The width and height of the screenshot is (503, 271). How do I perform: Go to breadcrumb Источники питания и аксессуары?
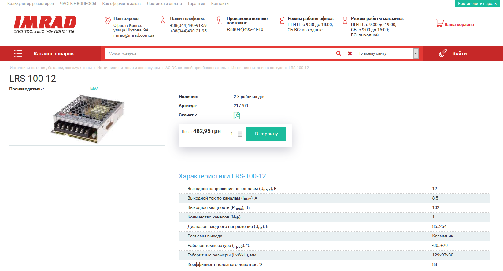click(x=128, y=68)
